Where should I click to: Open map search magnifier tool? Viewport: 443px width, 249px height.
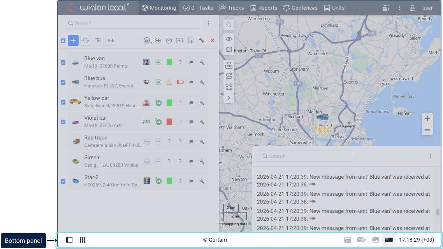point(229,25)
